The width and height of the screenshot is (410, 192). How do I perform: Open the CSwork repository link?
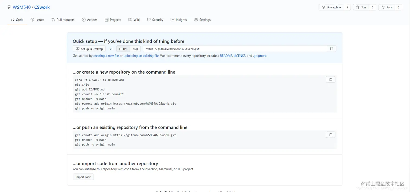pos(42,7)
